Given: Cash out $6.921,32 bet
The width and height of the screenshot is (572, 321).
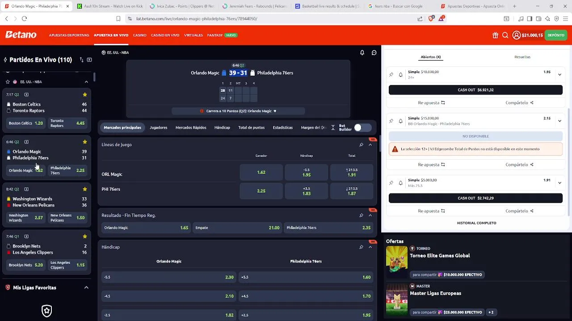Looking at the screenshot, I should tap(475, 90).
